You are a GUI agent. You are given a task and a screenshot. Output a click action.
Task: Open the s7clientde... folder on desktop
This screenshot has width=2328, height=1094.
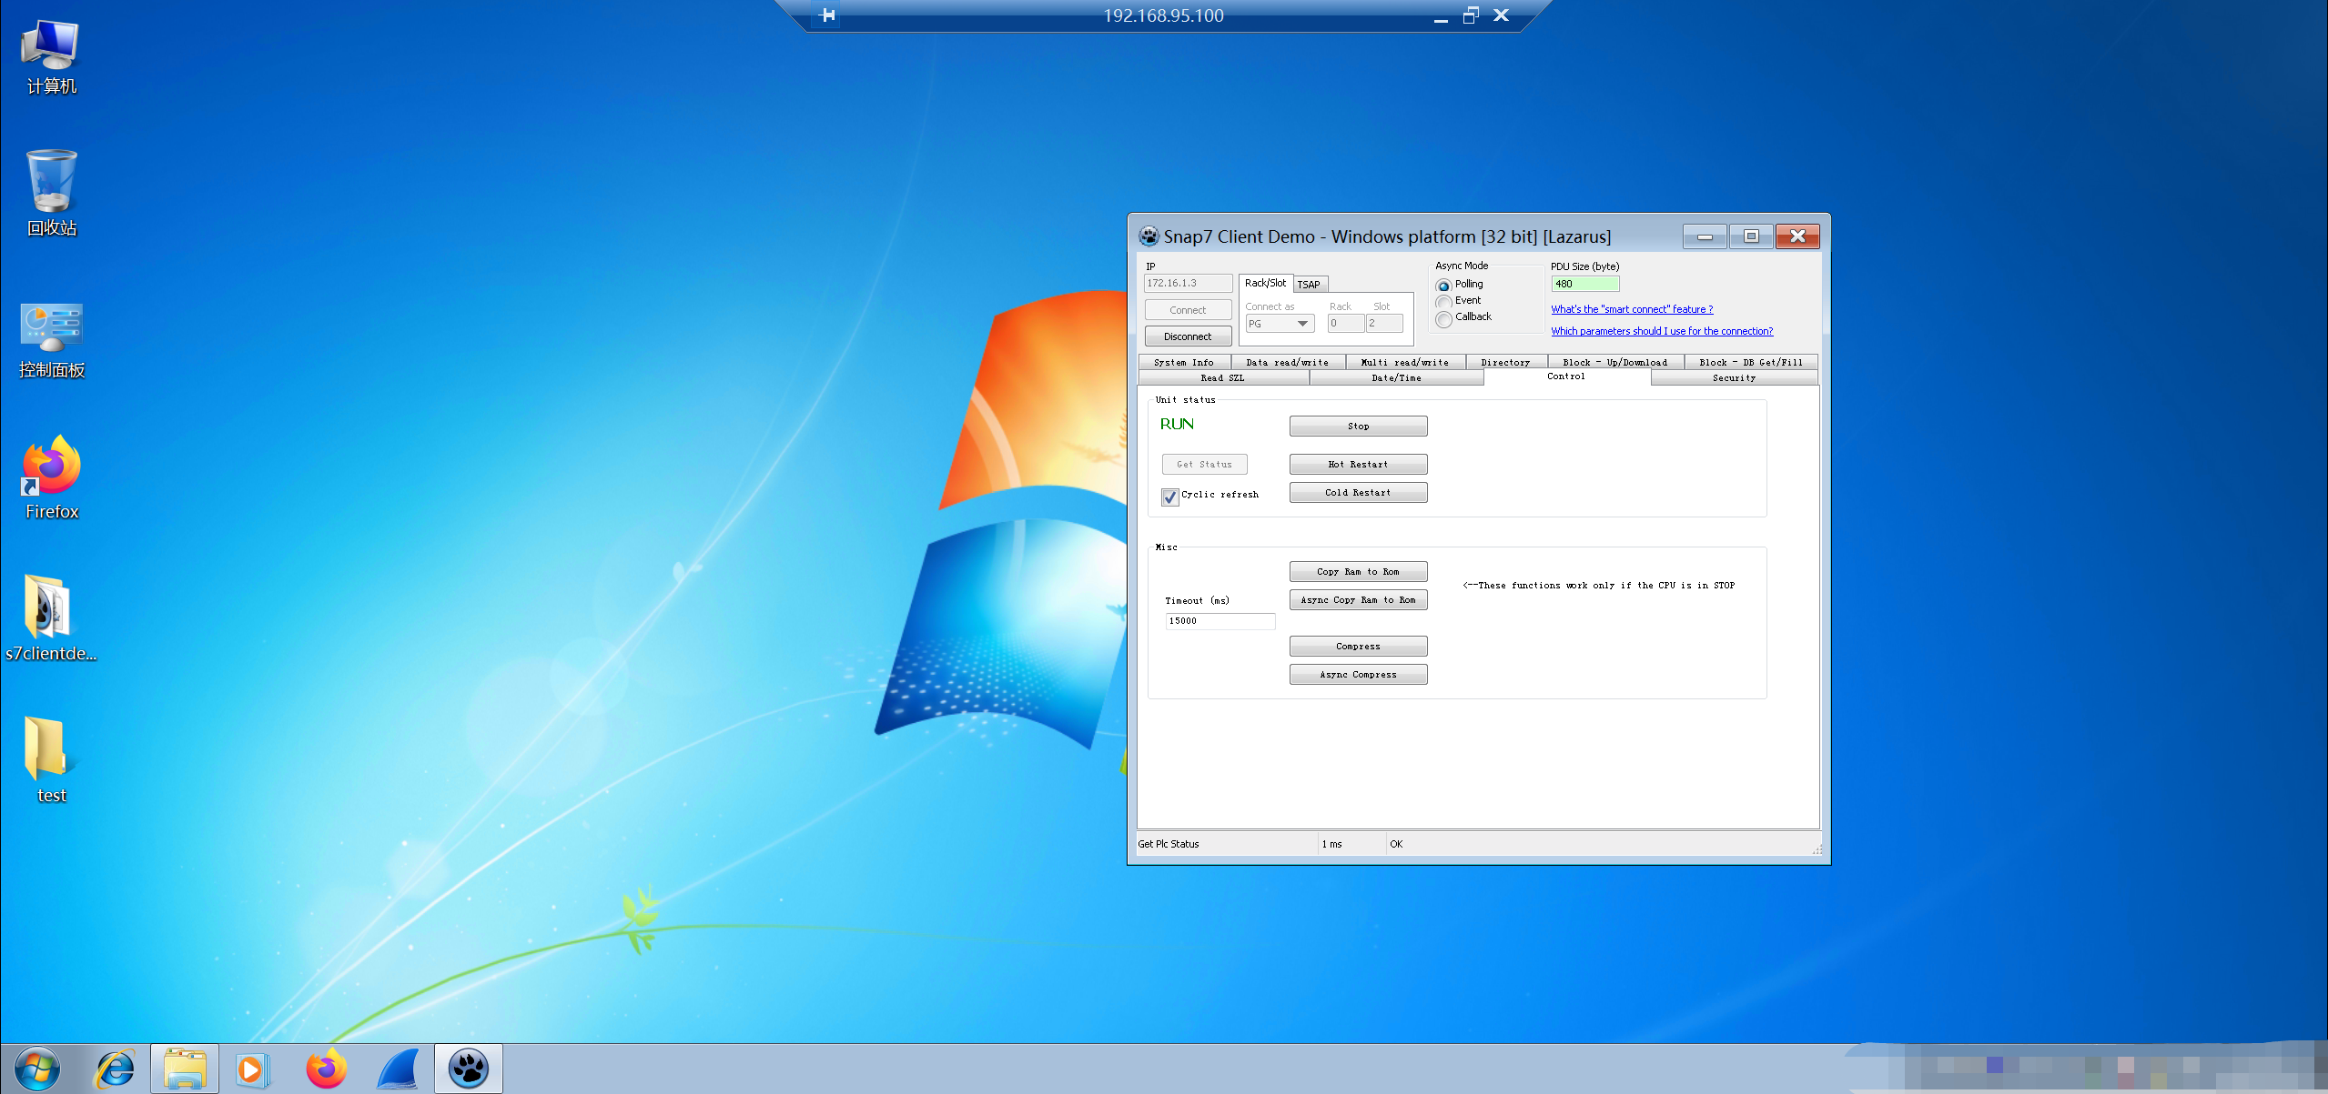tap(51, 618)
